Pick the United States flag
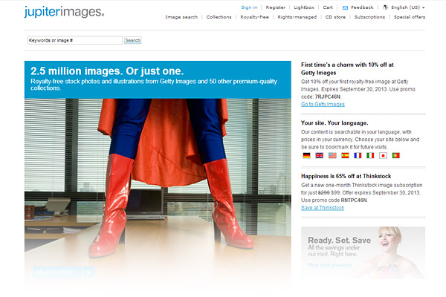This screenshot has width=446, height=297. [x=332, y=156]
